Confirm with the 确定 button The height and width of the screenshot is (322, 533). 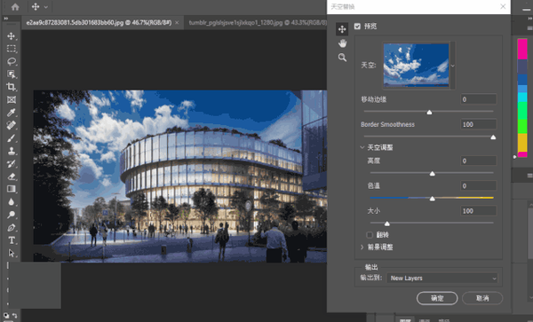(x=437, y=298)
